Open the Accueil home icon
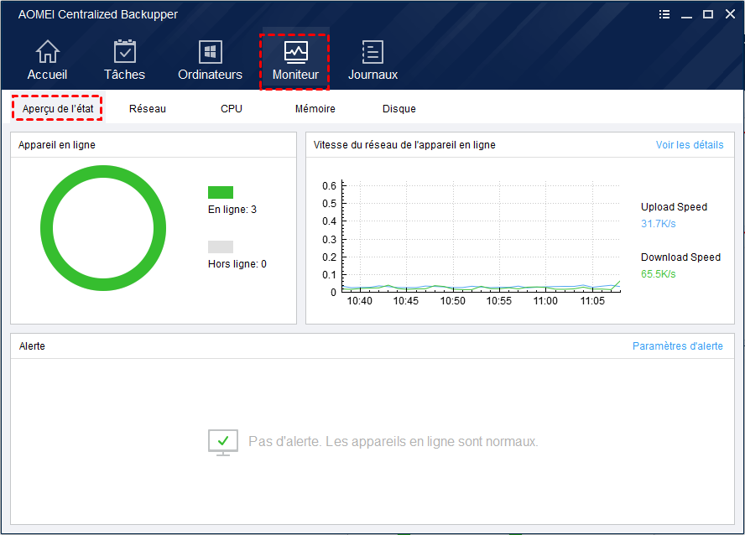Viewport: 745px width, 535px height. point(48,52)
